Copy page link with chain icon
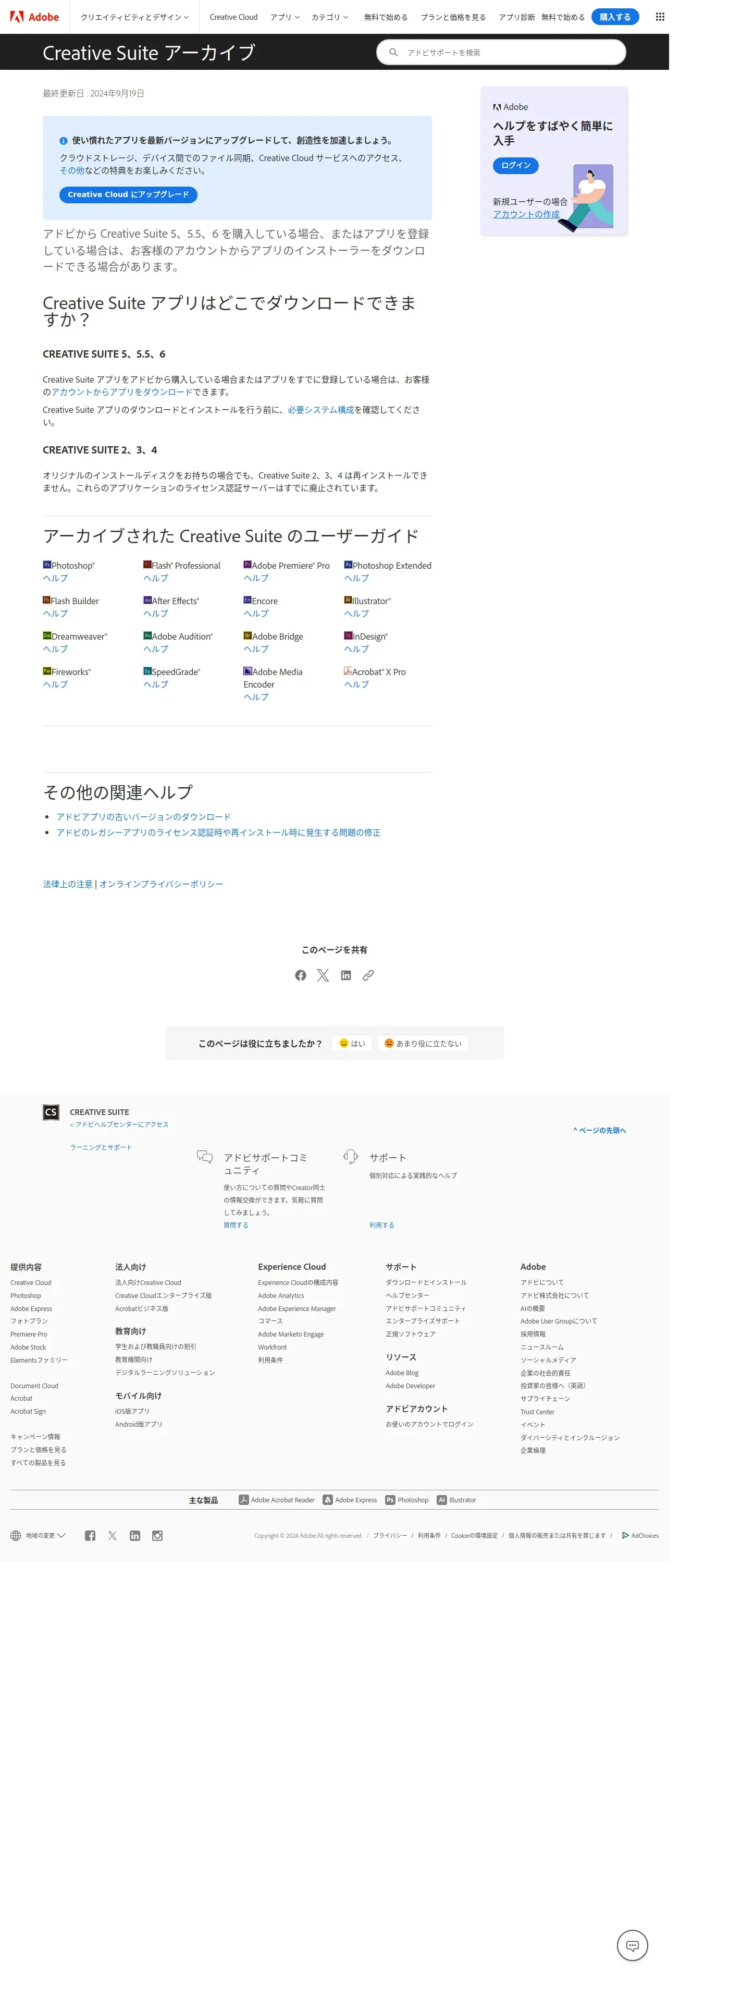Viewport: 729px width, 2008px height. (368, 975)
